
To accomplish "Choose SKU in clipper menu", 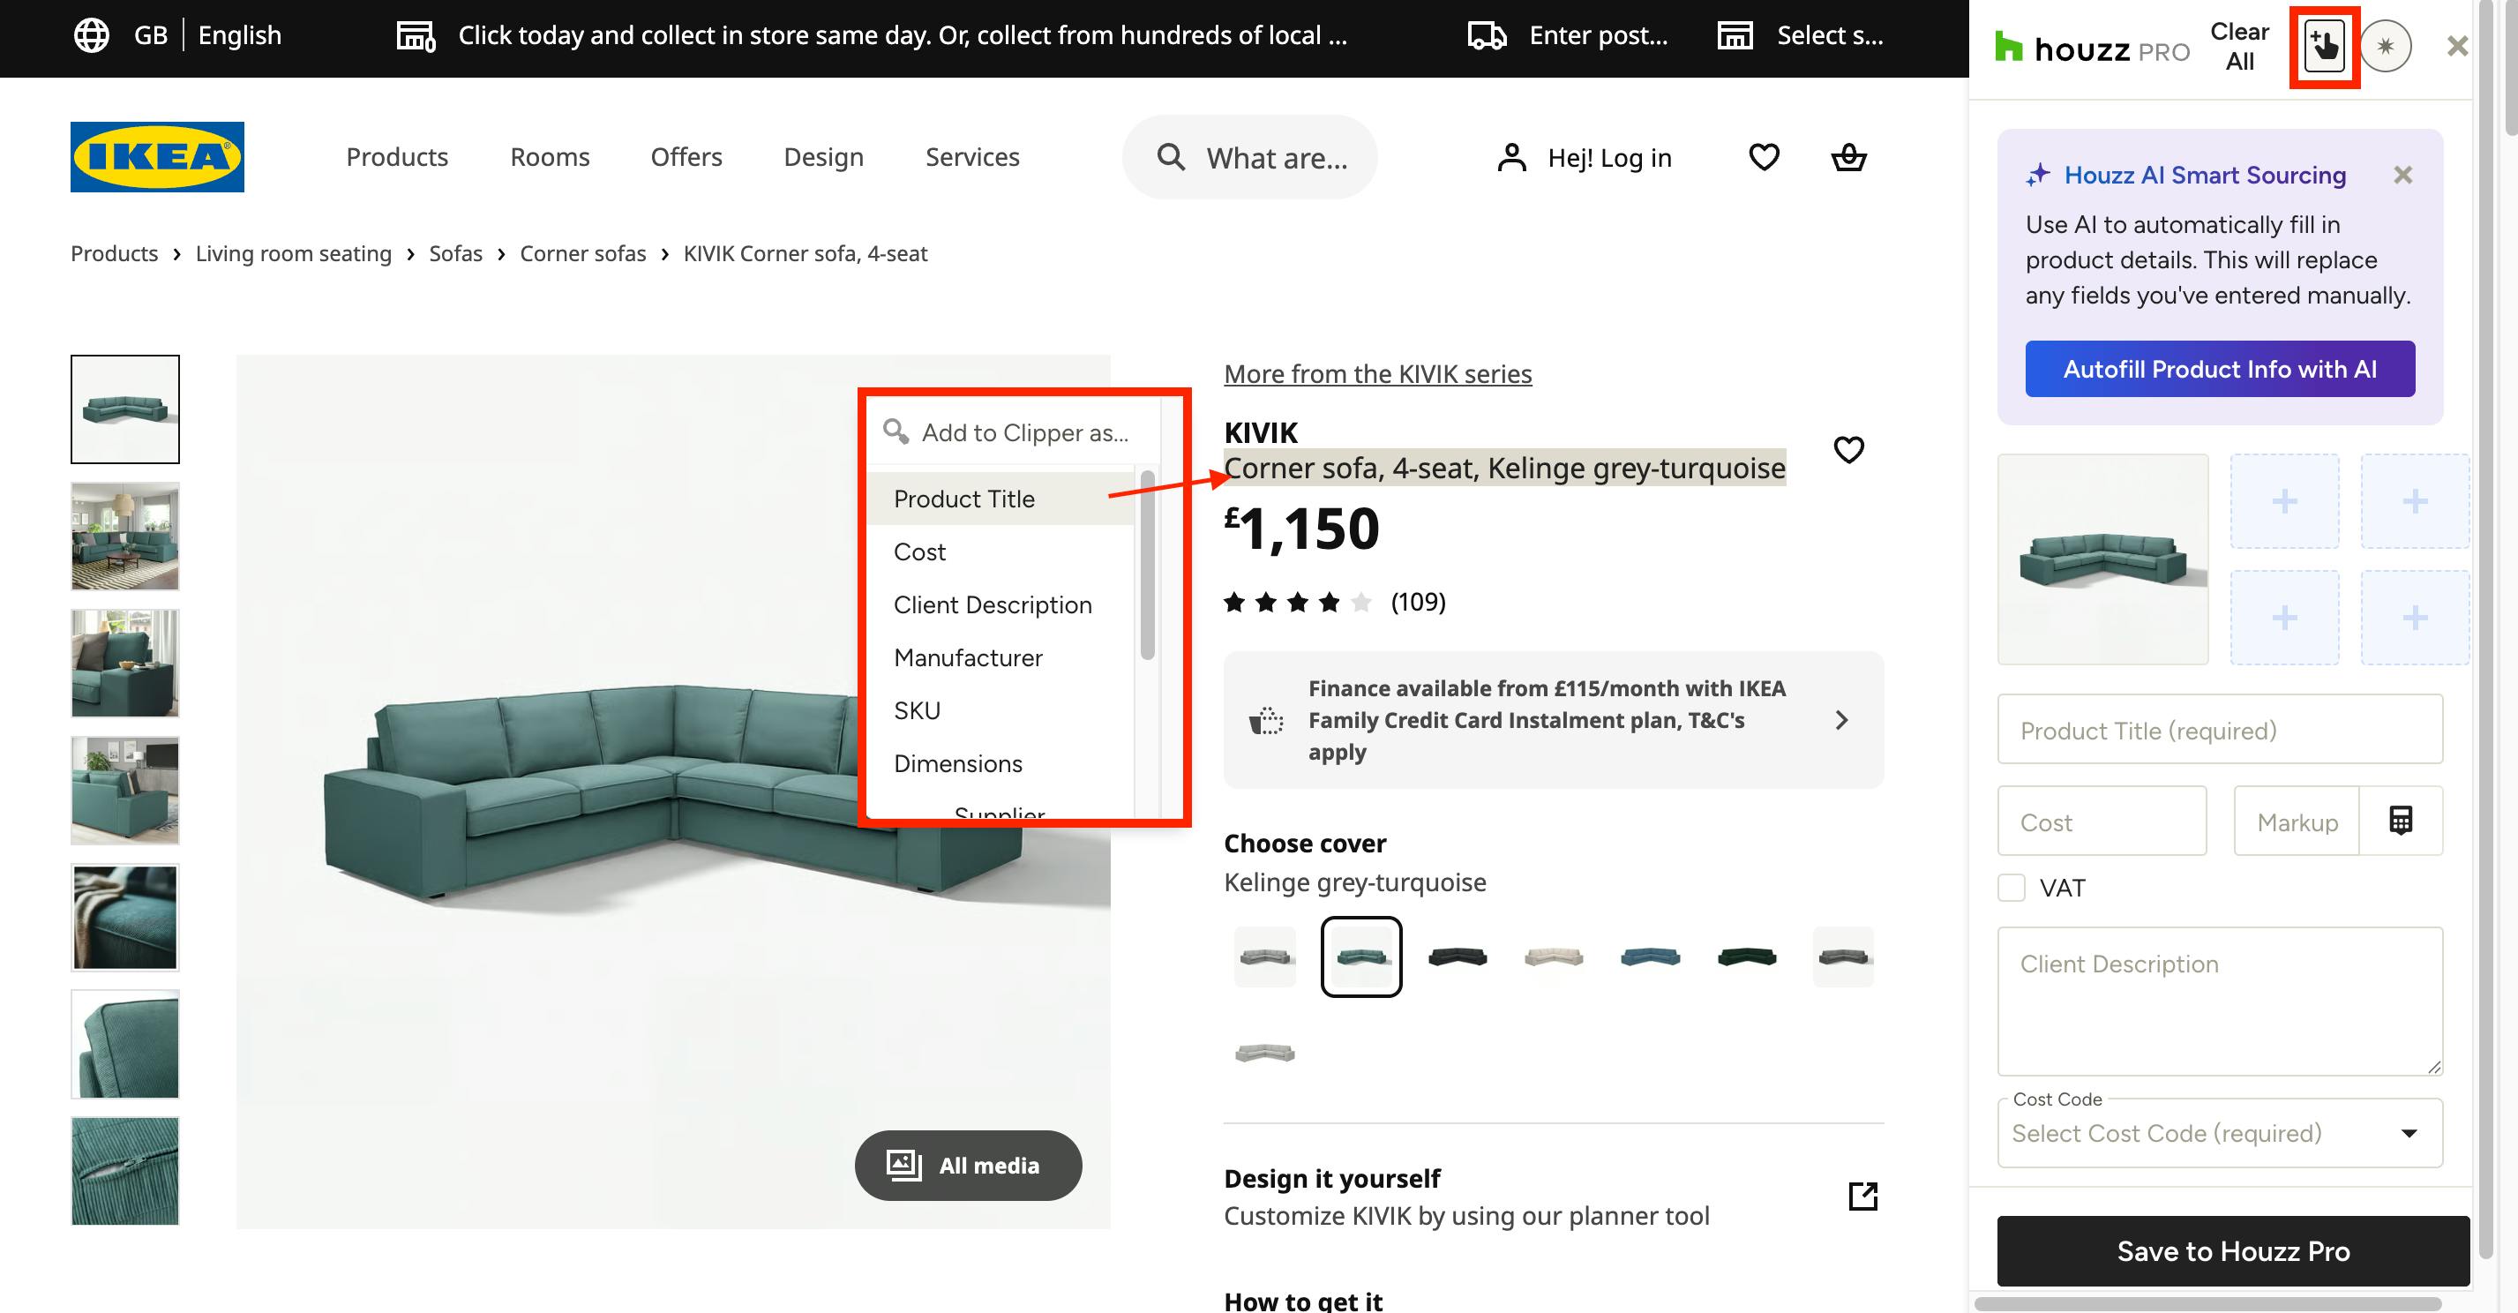I will (x=1001, y=709).
